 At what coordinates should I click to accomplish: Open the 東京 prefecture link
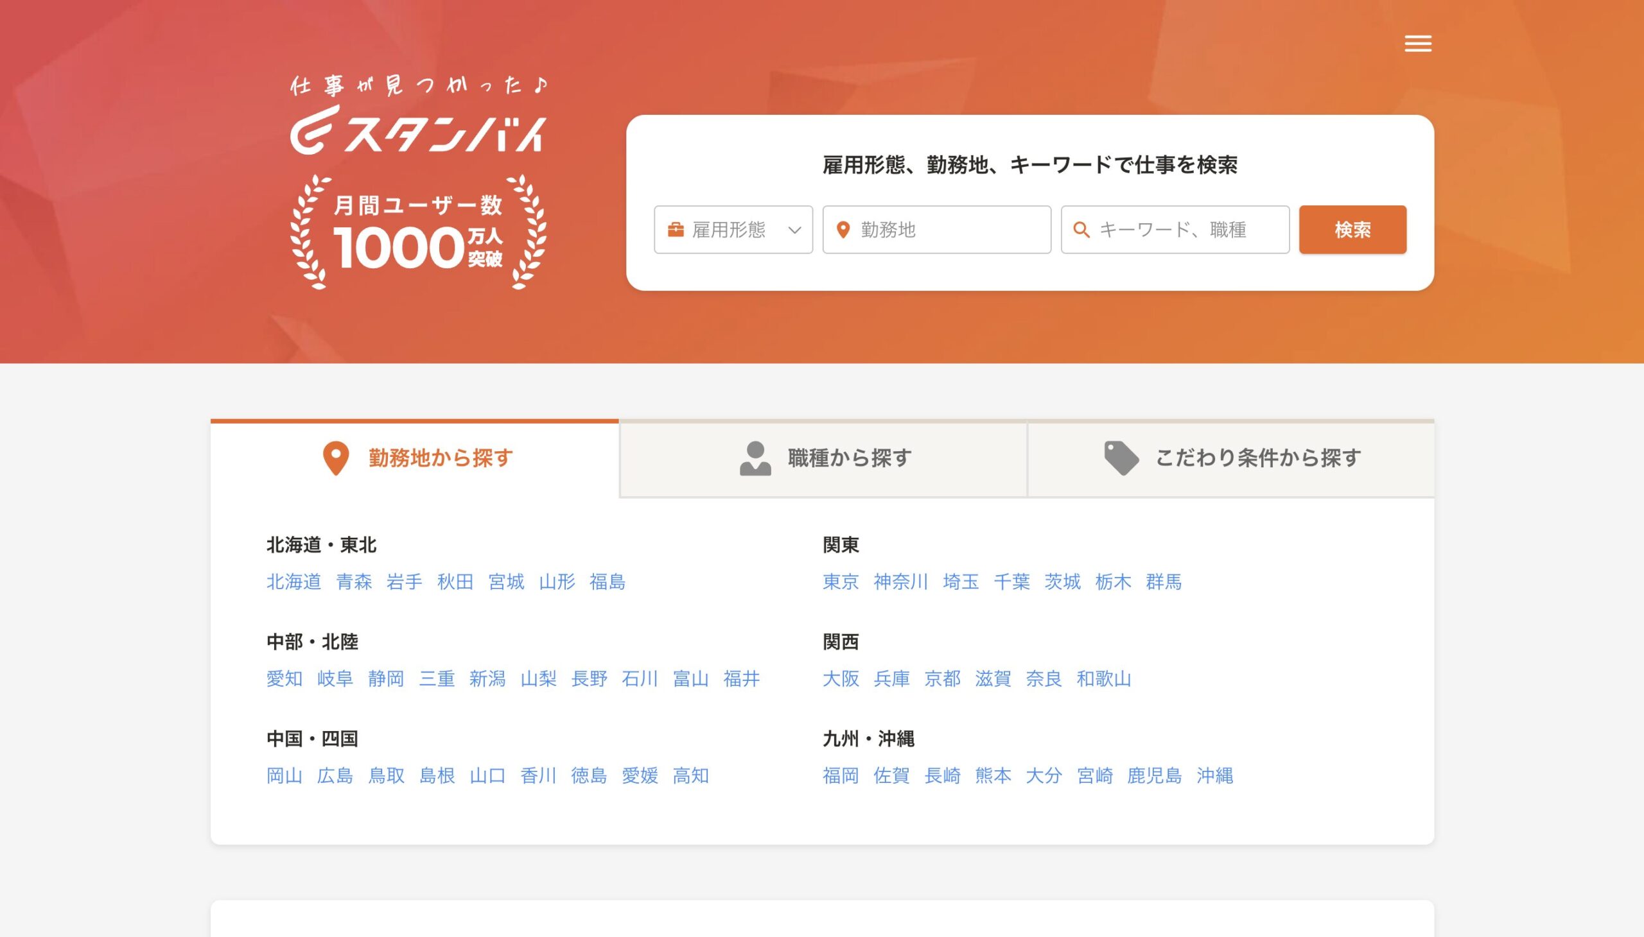click(841, 581)
